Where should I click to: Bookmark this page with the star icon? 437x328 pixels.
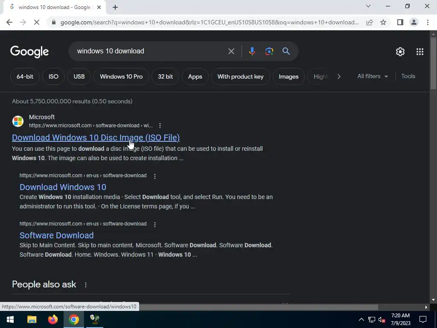point(384,22)
